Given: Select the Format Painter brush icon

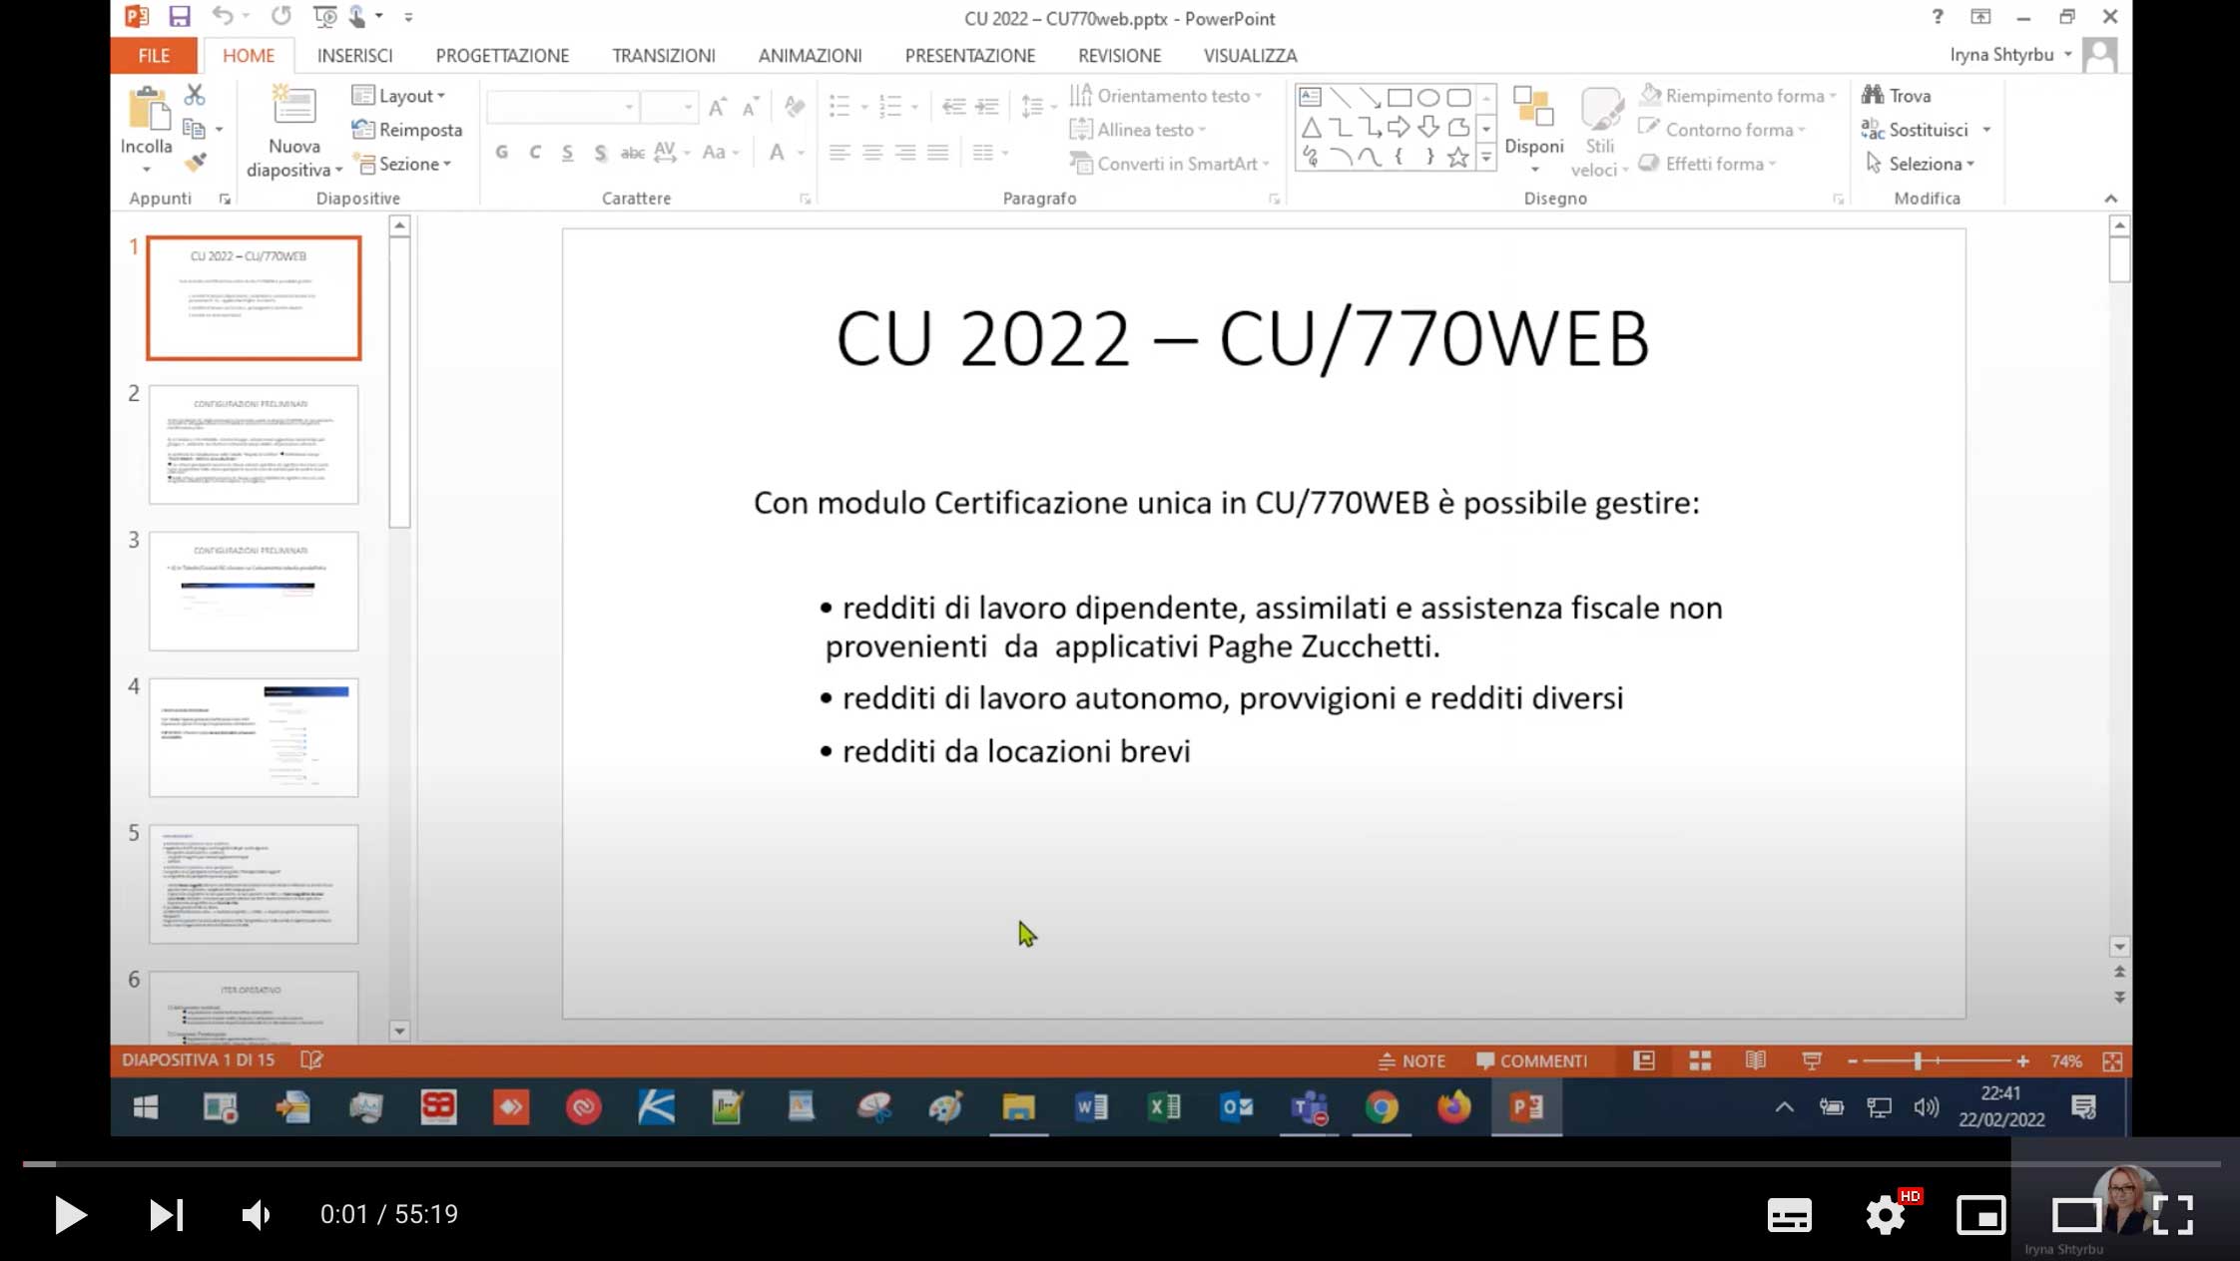Looking at the screenshot, I should pos(196,162).
